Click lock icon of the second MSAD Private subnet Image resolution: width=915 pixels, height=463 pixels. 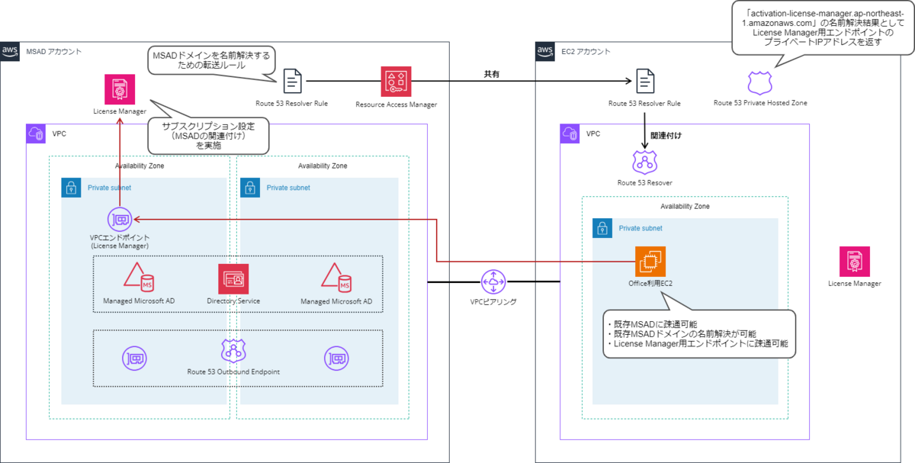249,188
